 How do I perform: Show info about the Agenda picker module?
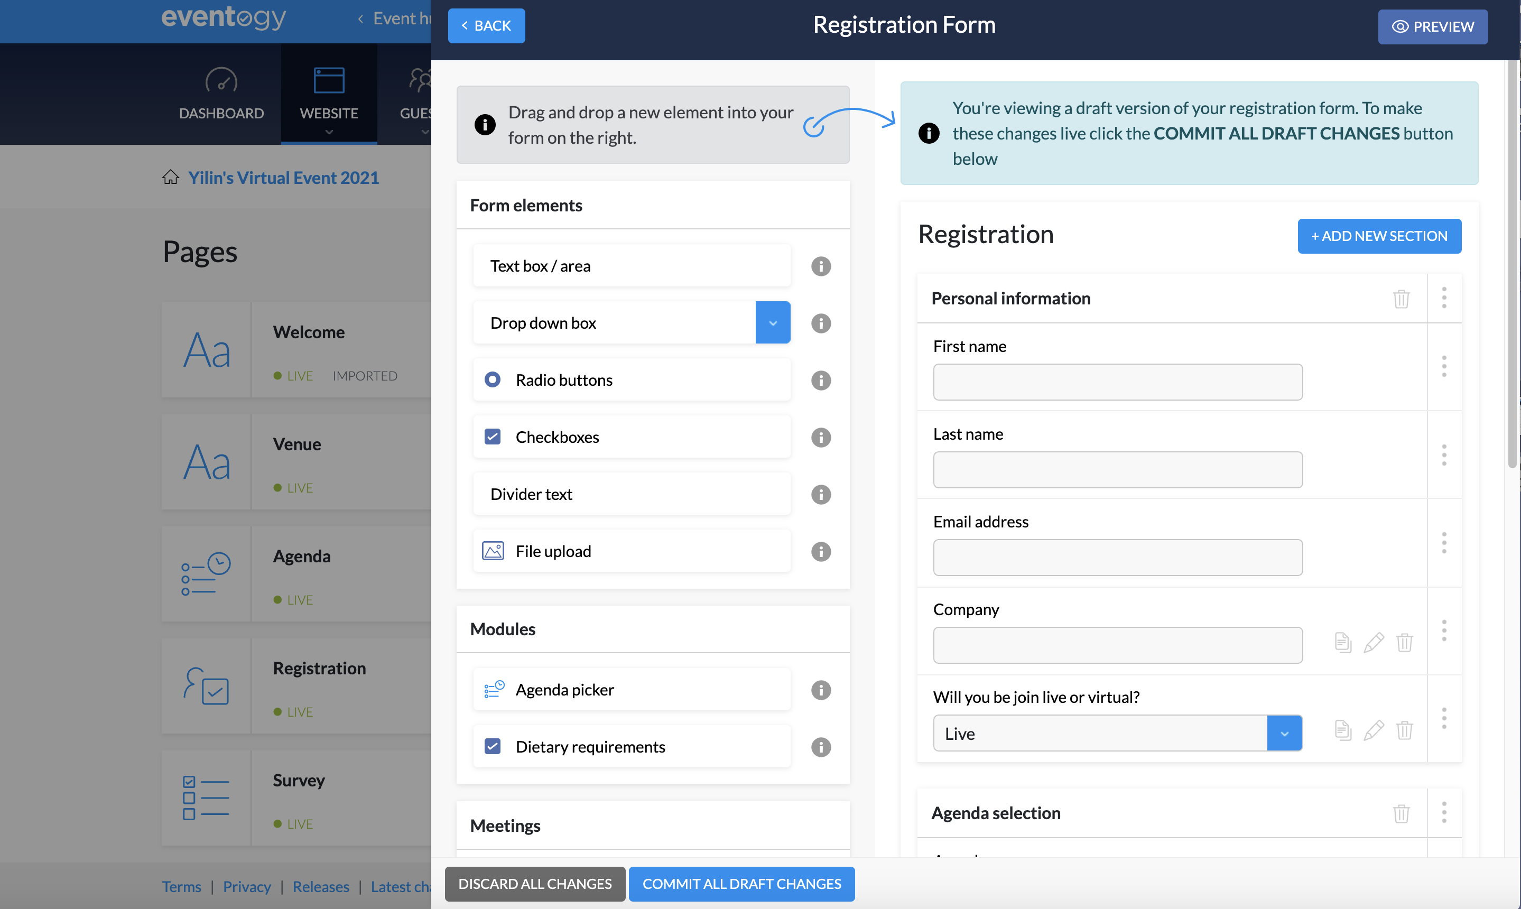click(x=821, y=690)
